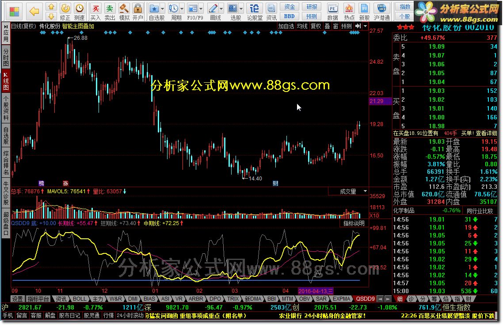Toggle 均线 moving average display
Viewport: 503px width, 325px height.
click(302, 26)
